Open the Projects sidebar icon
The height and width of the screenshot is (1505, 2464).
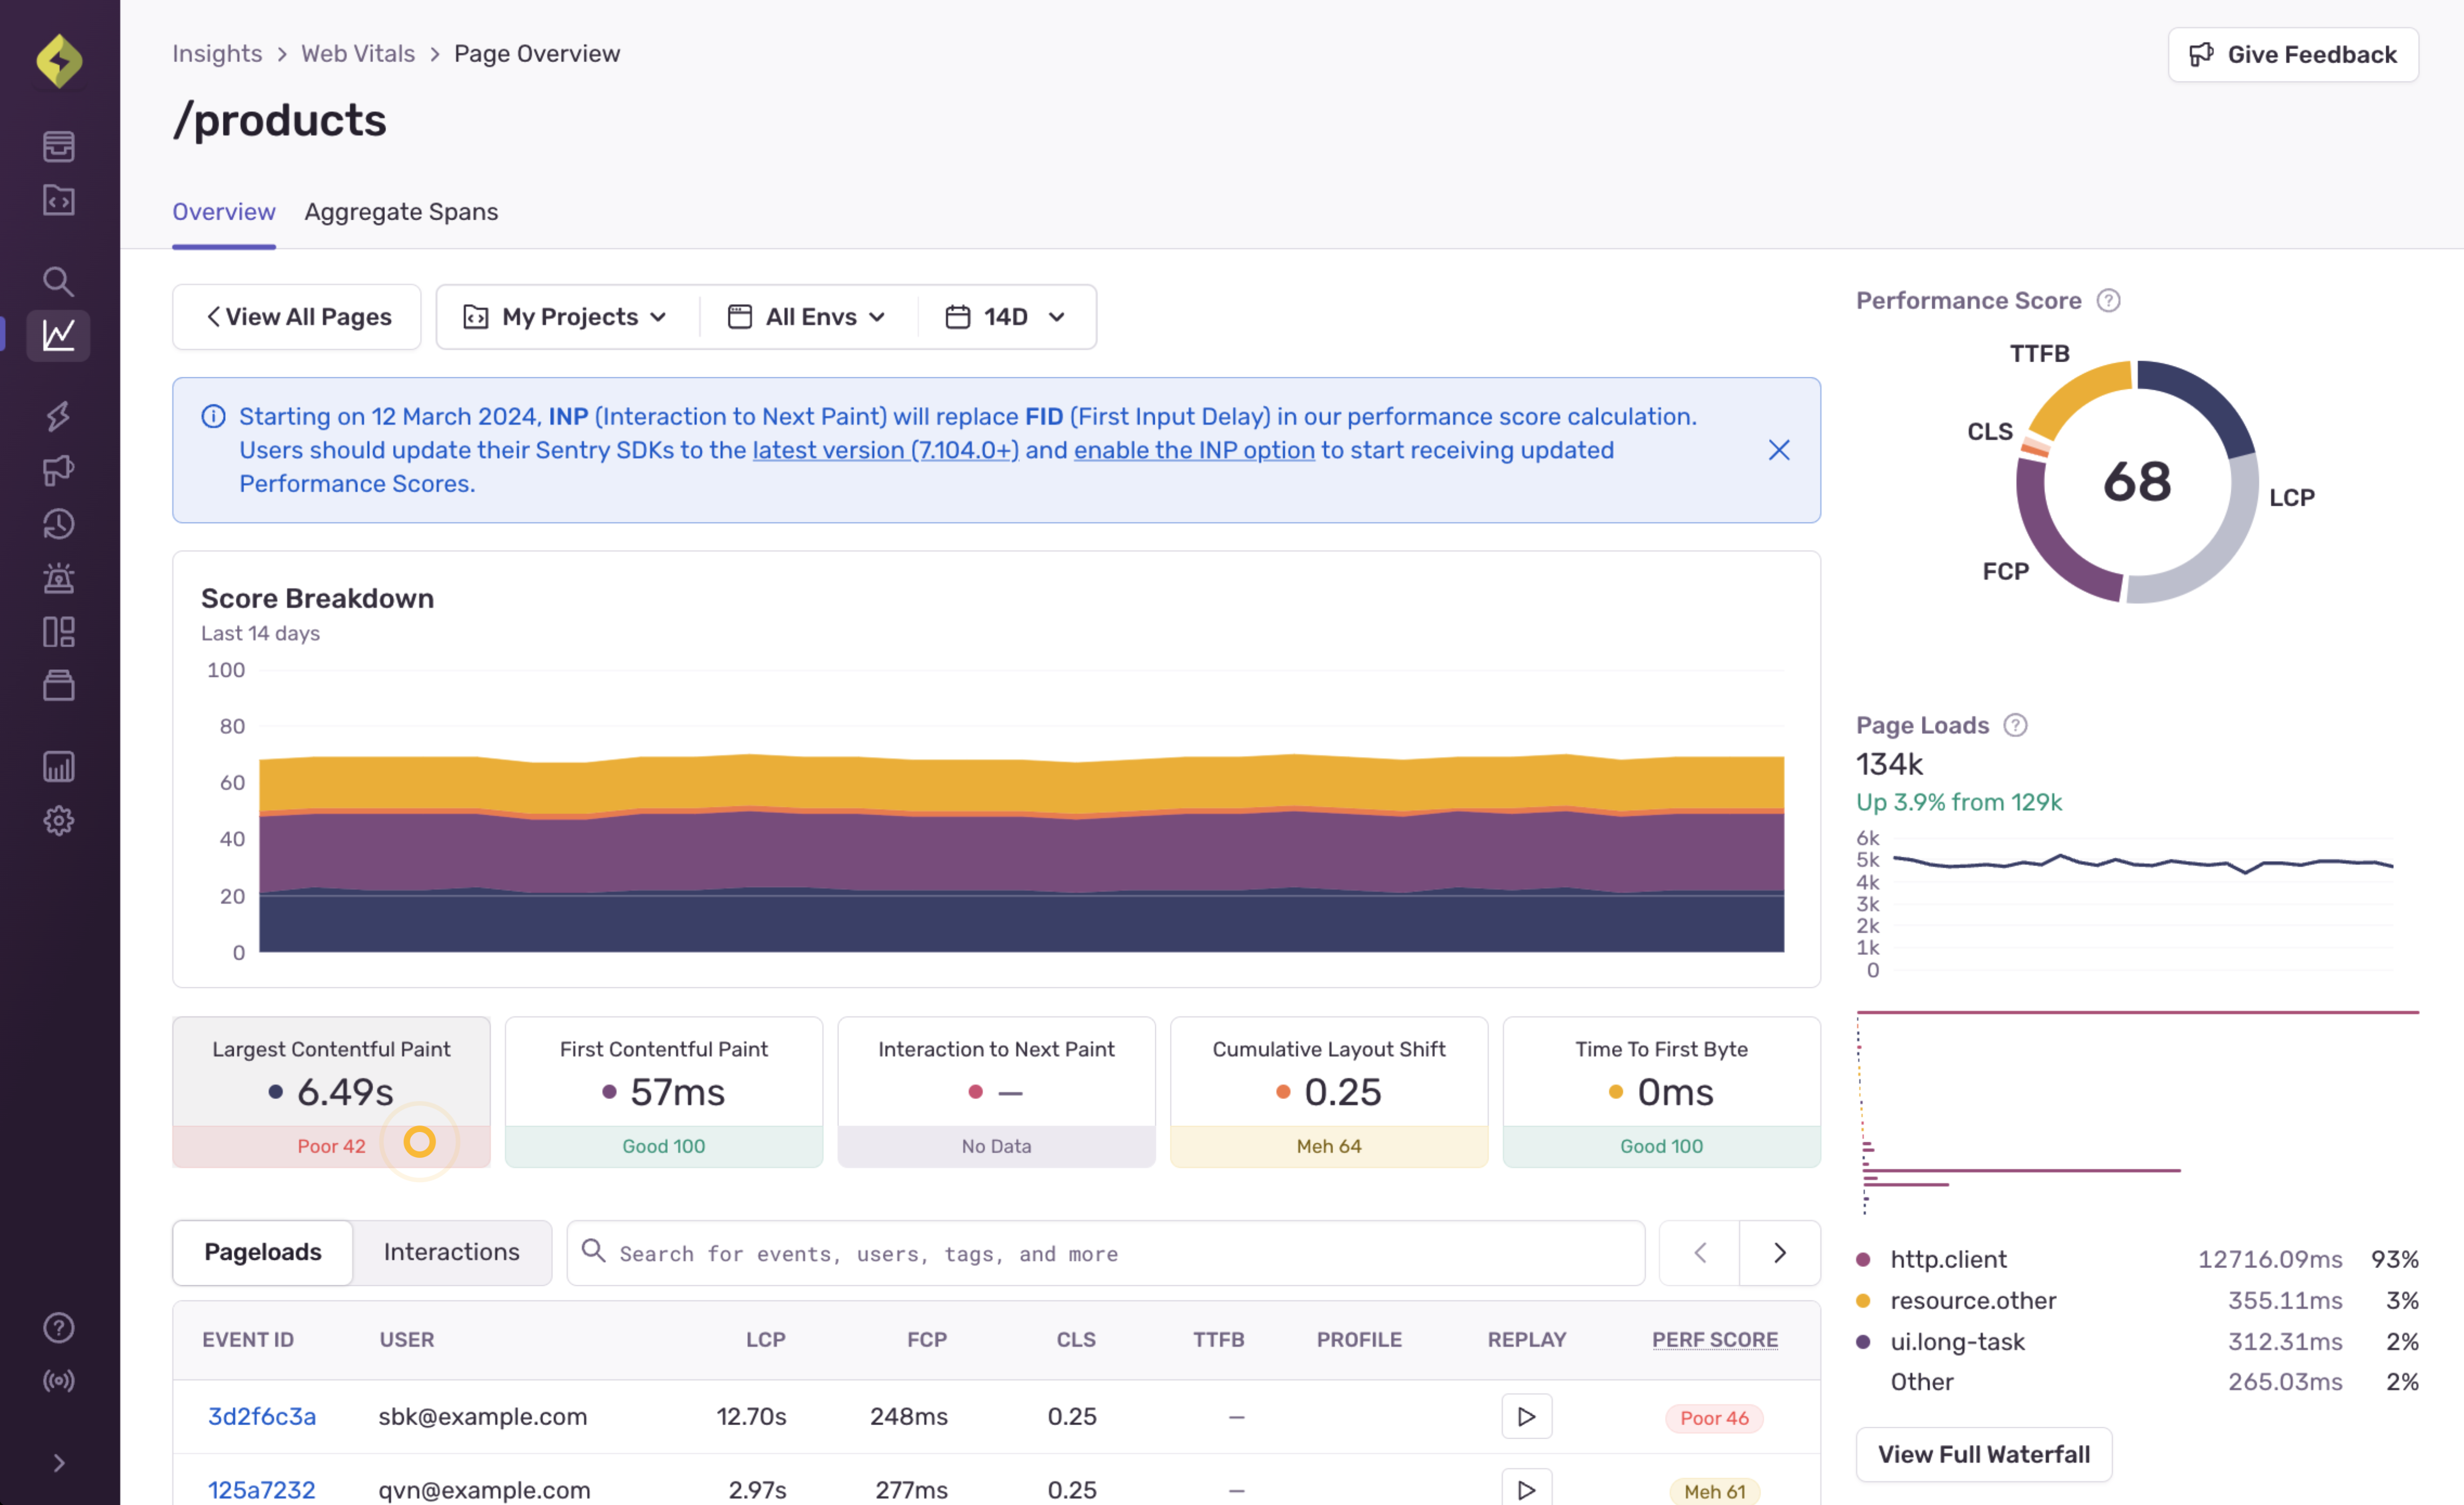(59, 200)
